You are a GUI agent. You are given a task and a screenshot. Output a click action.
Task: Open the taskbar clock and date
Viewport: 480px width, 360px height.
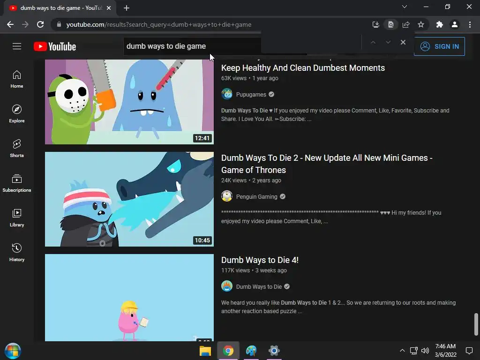click(x=445, y=351)
